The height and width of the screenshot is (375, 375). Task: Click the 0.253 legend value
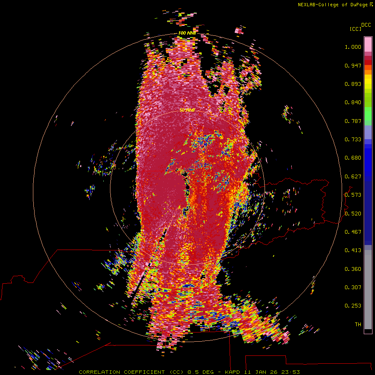coord(353,306)
